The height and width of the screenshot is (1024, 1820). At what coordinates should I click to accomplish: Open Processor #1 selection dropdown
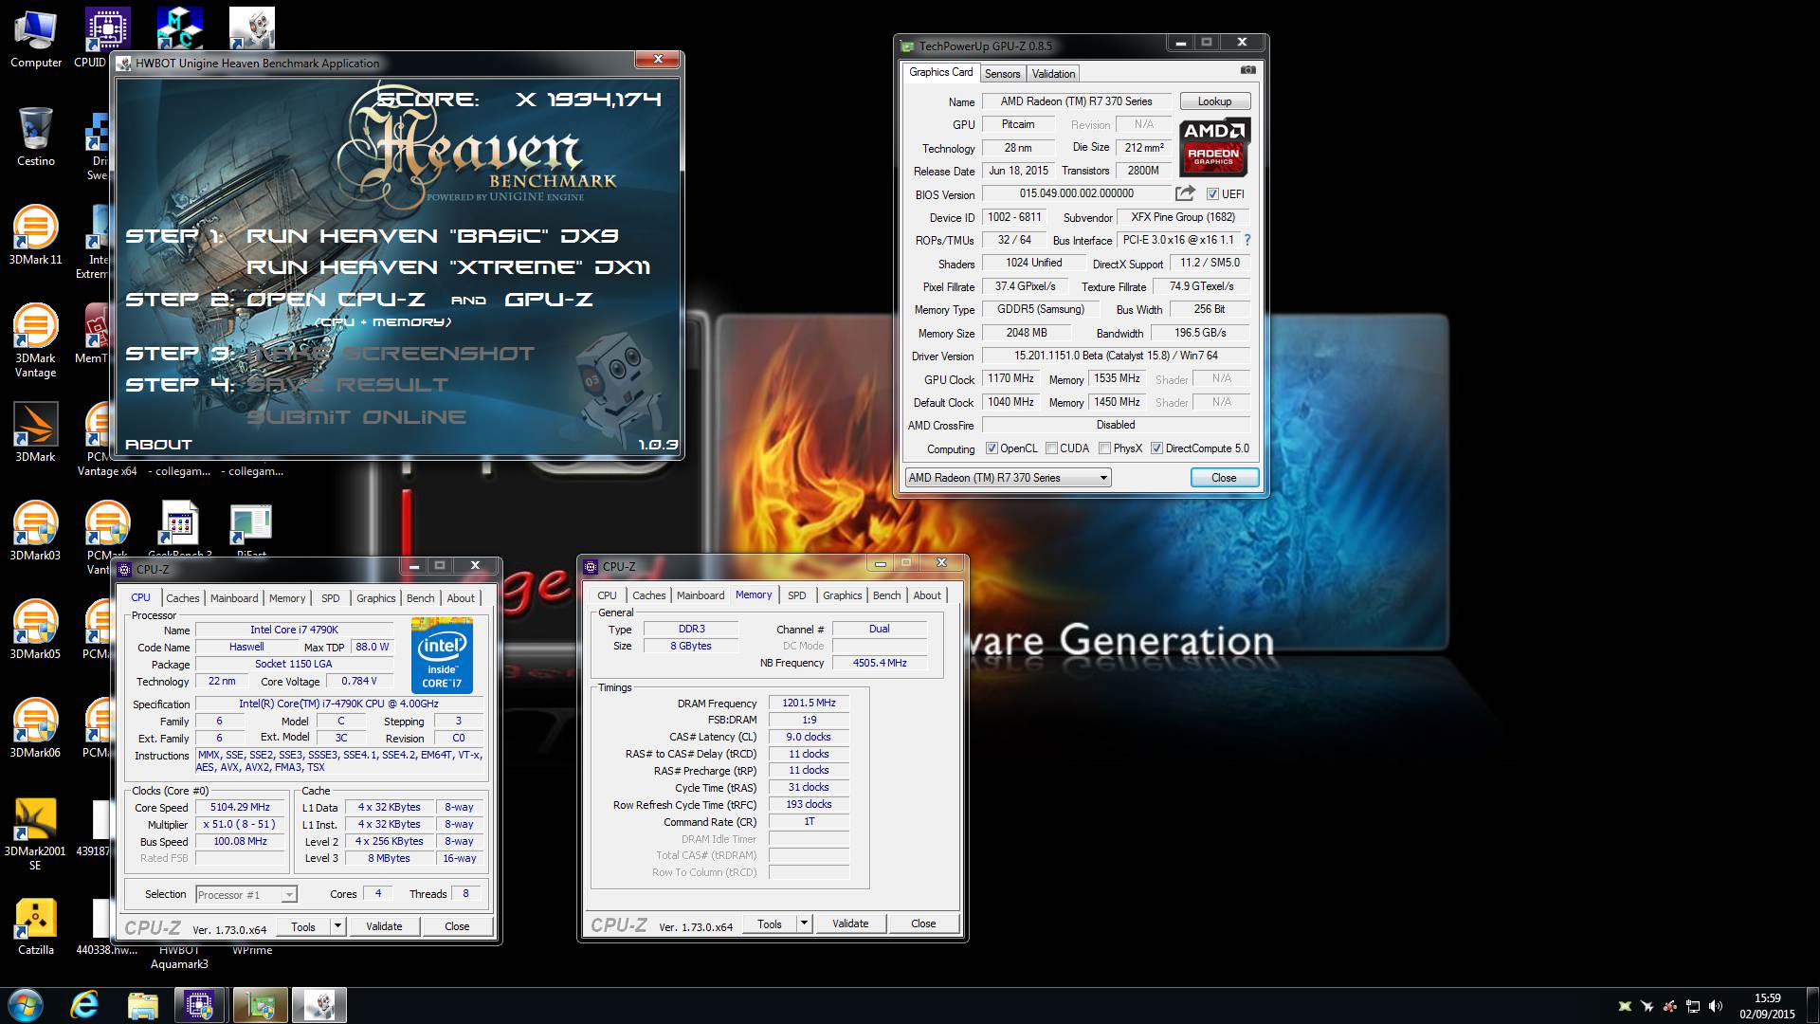[x=246, y=894]
